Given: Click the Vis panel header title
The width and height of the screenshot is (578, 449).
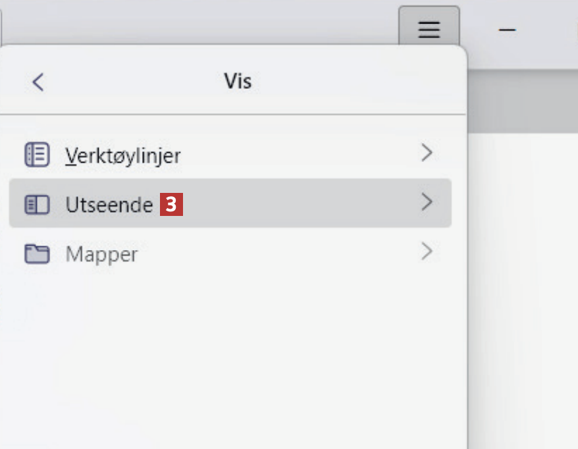Looking at the screenshot, I should click(238, 82).
